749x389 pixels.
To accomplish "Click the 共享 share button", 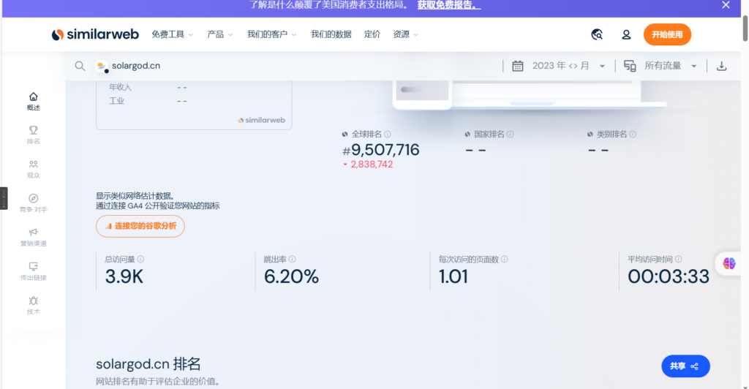I will pyautogui.click(x=685, y=366).
